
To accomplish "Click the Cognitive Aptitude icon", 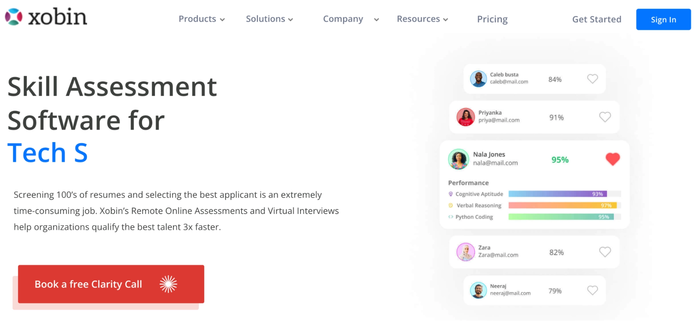I will pyautogui.click(x=451, y=194).
